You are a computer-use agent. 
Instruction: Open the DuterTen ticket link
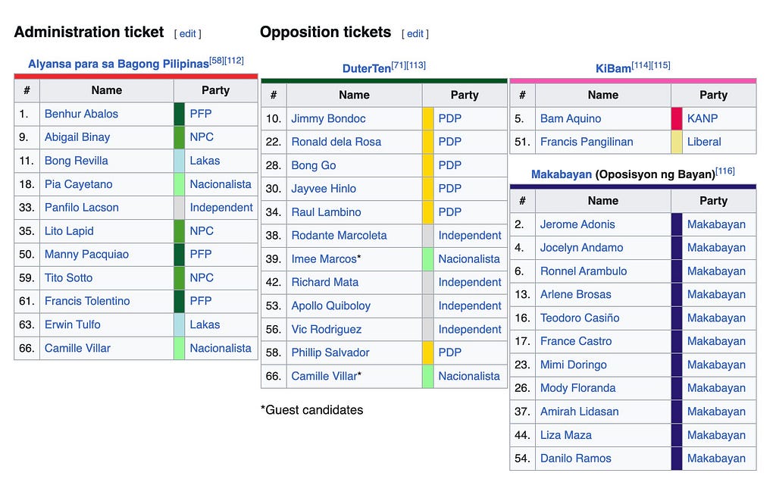tap(367, 68)
